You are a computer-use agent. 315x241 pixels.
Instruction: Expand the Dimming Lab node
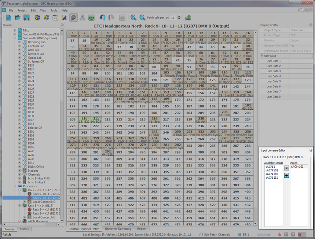19,42
